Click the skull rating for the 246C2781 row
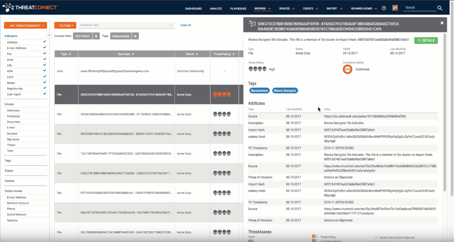The width and height of the screenshot is (454, 242). coord(222,173)
